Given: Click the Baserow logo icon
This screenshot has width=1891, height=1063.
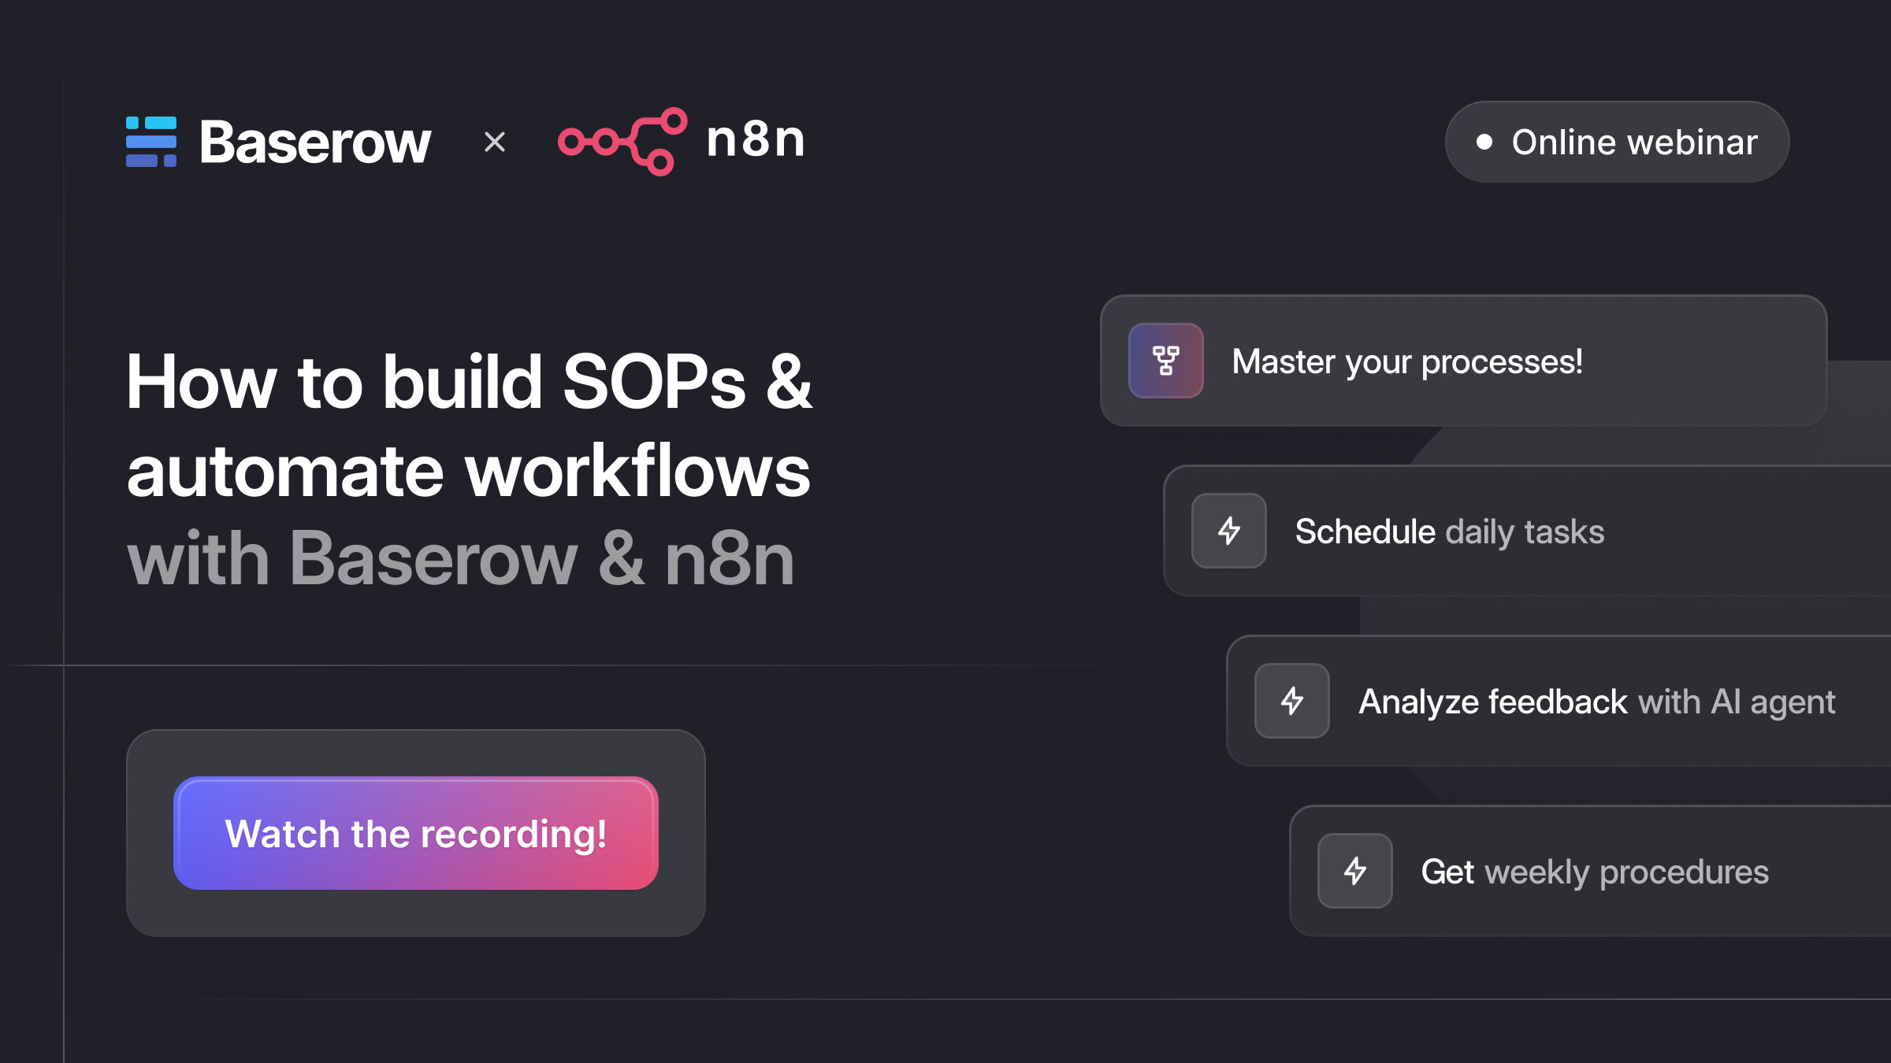Looking at the screenshot, I should (151, 142).
